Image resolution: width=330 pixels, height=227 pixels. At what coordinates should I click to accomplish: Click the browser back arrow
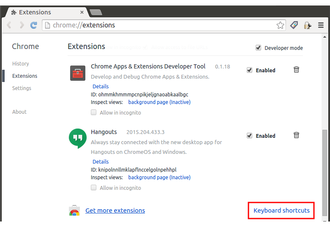point(9,25)
